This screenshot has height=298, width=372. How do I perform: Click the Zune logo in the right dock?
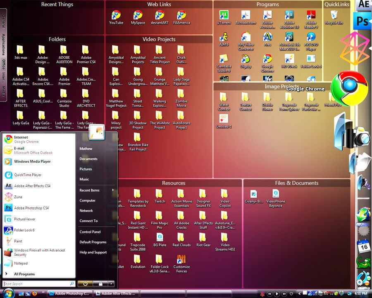[354, 48]
